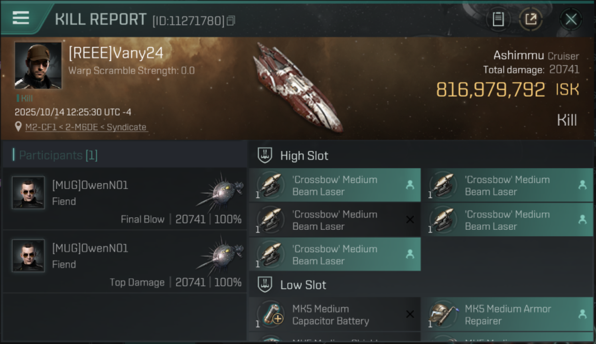Screen dimensions: 596x344
Task: Open Vany24's pilot portrait
Action: tap(38, 65)
